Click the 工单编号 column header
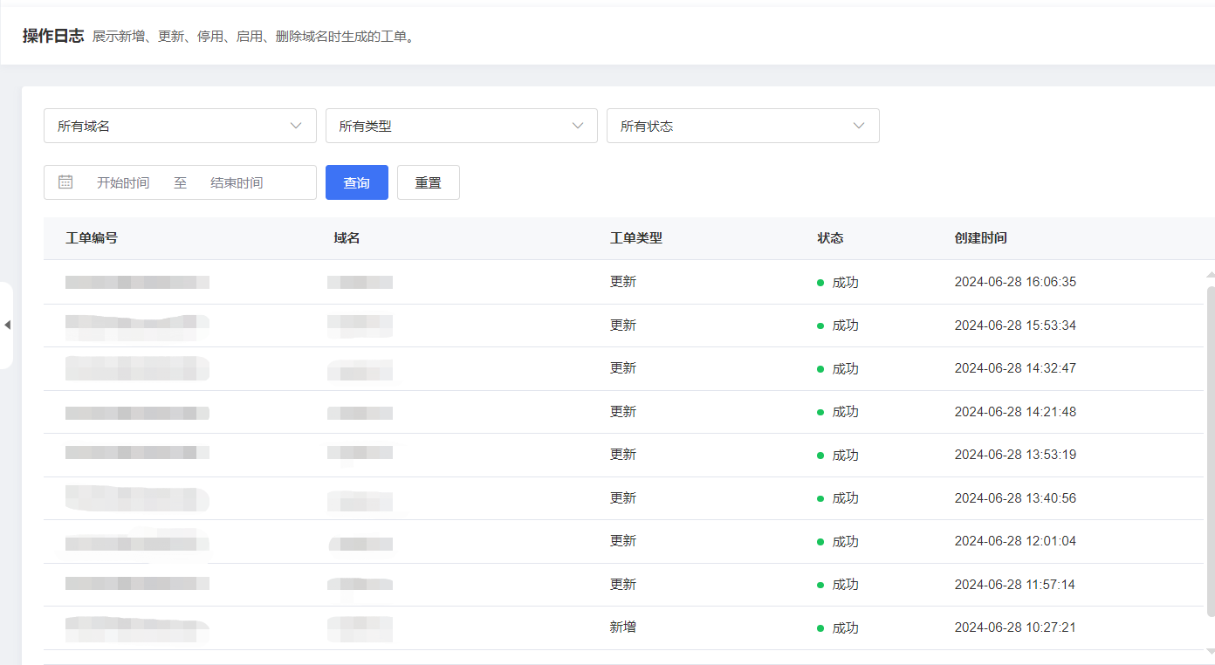 pyautogui.click(x=92, y=237)
